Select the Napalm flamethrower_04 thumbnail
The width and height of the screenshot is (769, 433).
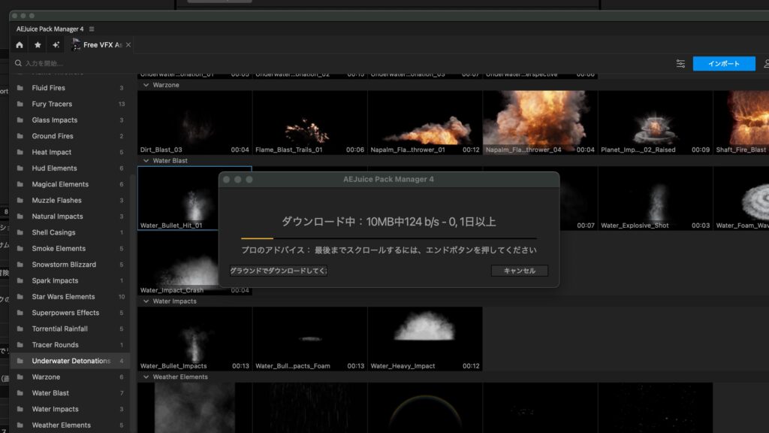coord(541,123)
